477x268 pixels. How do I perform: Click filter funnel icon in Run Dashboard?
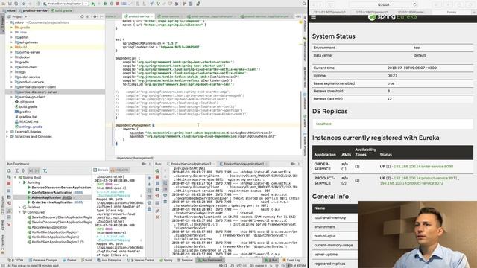pos(45,171)
